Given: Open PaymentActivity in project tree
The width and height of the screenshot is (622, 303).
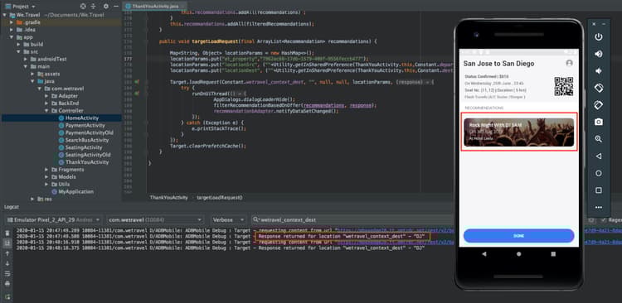Looking at the screenshot, I should coord(85,125).
